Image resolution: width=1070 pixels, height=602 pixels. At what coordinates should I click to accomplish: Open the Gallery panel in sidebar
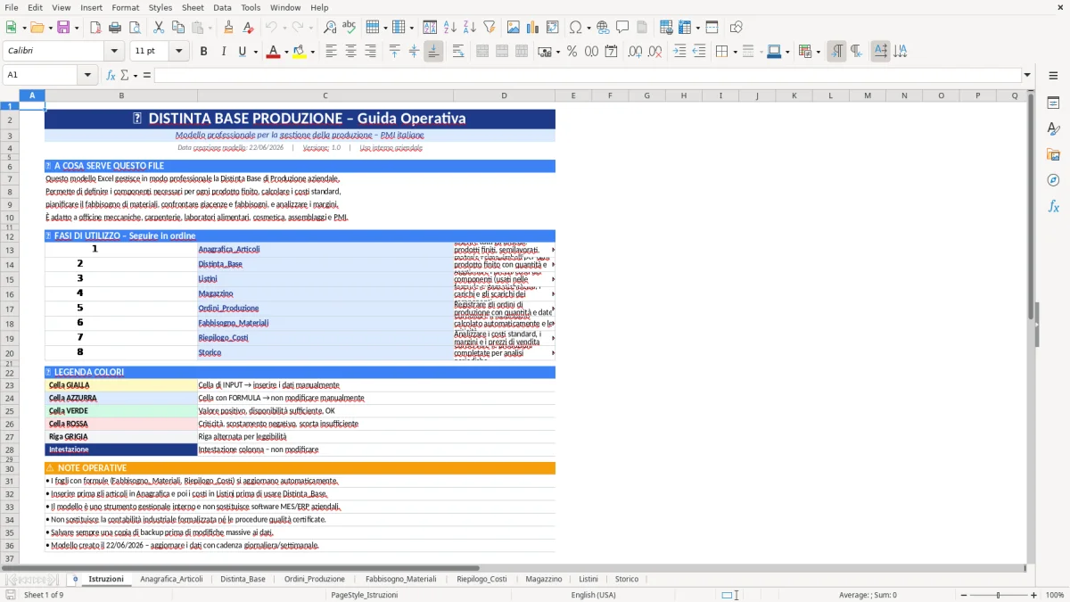click(x=1053, y=155)
